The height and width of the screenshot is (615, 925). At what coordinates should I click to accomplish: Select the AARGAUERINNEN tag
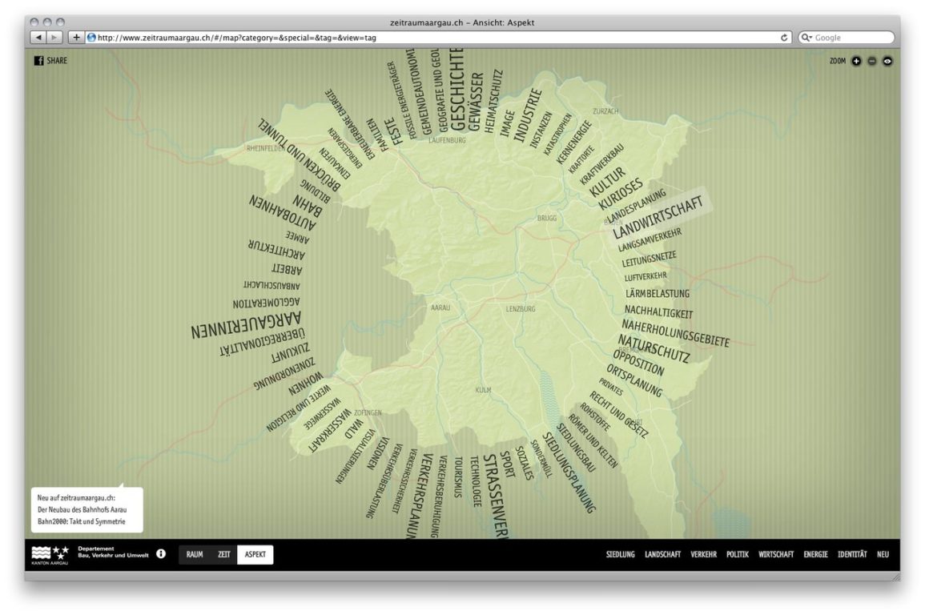246,325
